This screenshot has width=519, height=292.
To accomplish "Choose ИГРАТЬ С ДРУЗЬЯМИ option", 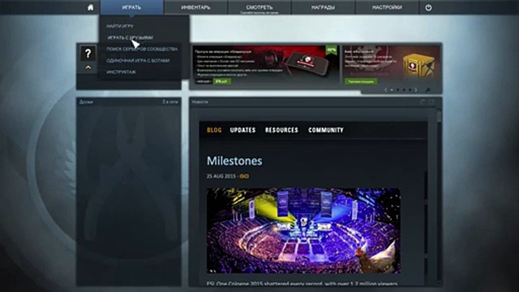I will click(130, 37).
